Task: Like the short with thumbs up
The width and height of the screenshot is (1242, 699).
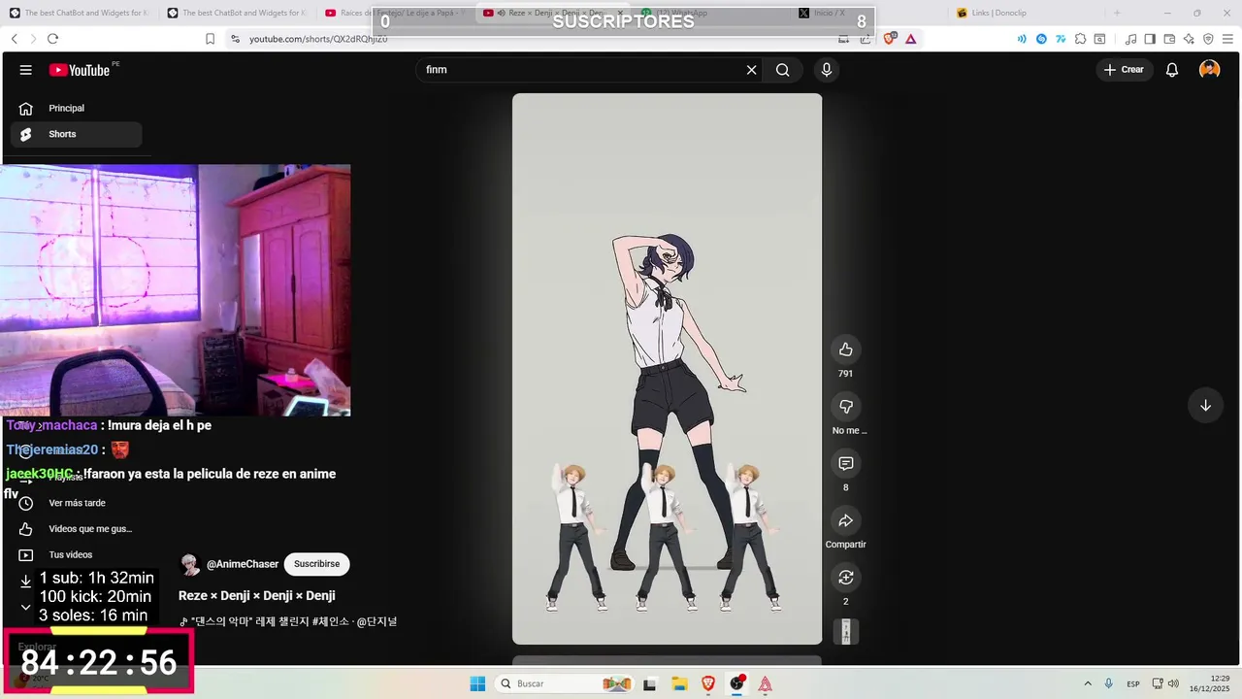Action: pos(845,349)
